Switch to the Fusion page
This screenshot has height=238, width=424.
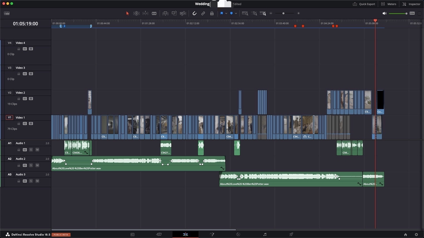[x=212, y=234]
